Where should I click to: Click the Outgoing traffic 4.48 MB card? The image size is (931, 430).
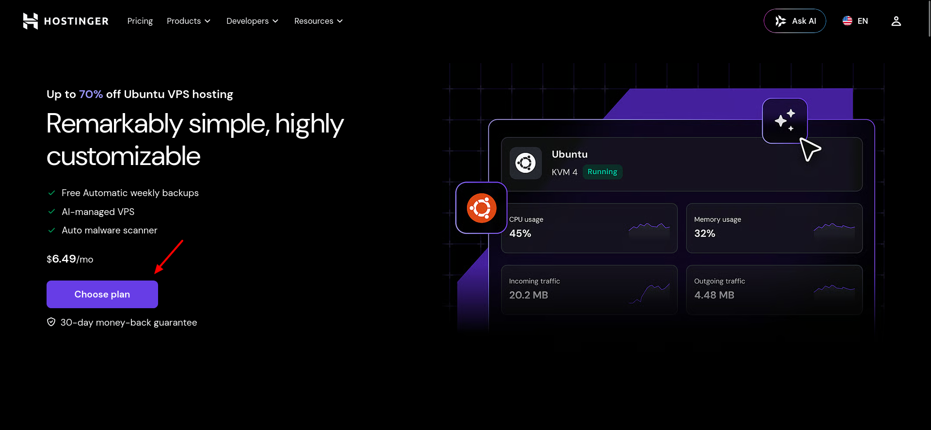pos(774,290)
